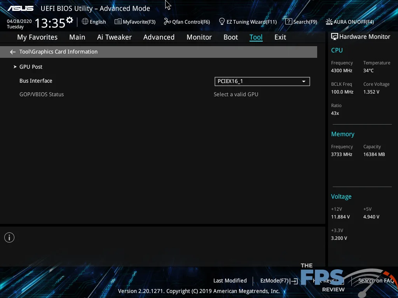Click the globe language icon
The width and height of the screenshot is (398, 298).
point(85,21)
